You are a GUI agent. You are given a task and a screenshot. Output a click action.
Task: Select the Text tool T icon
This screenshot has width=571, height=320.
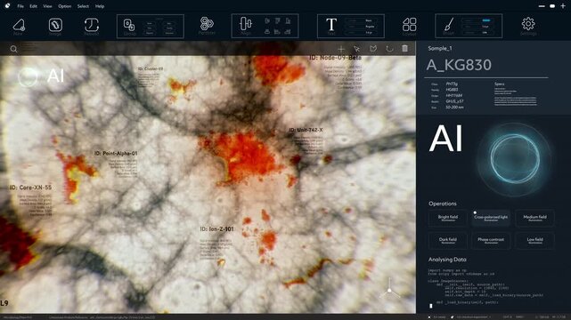331,25
